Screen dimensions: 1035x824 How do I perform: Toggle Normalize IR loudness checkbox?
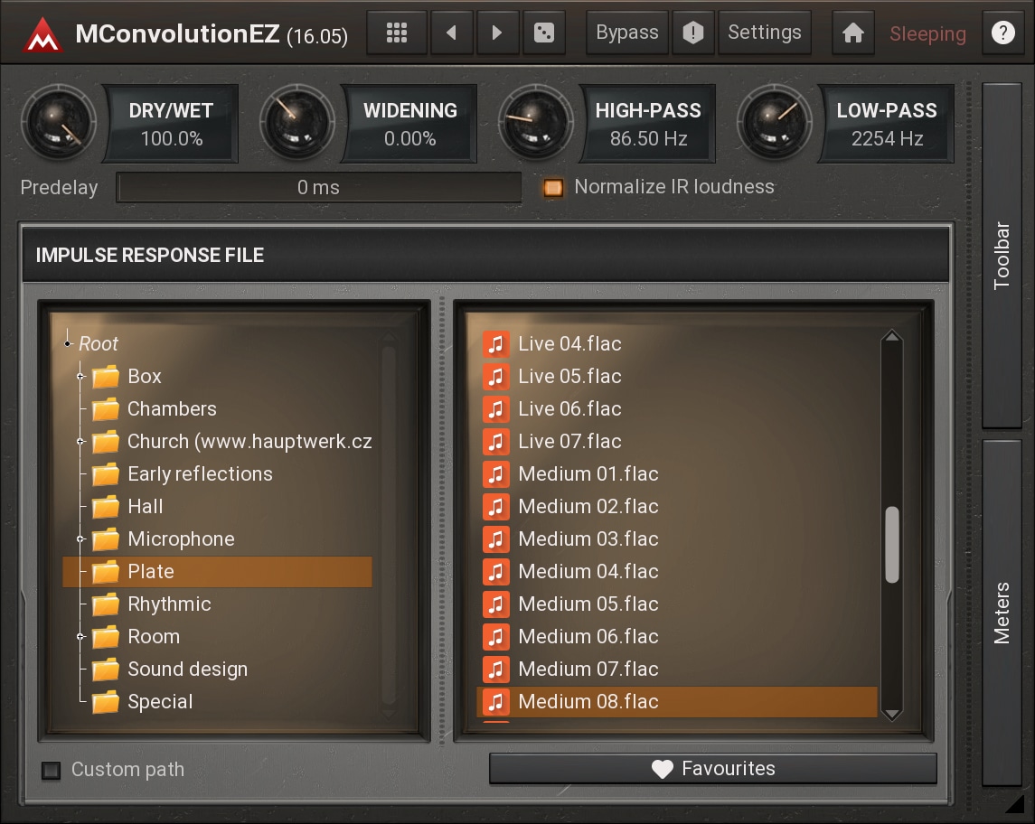pos(553,188)
